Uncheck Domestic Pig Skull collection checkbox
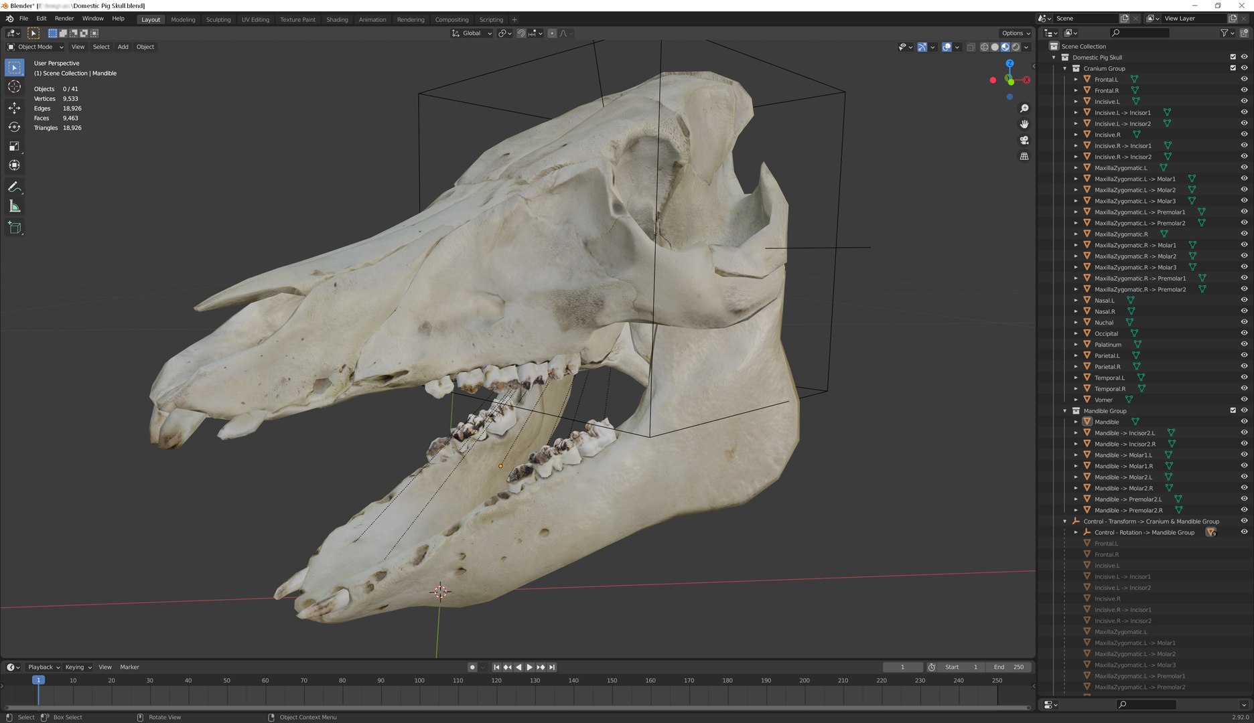 coord(1233,57)
